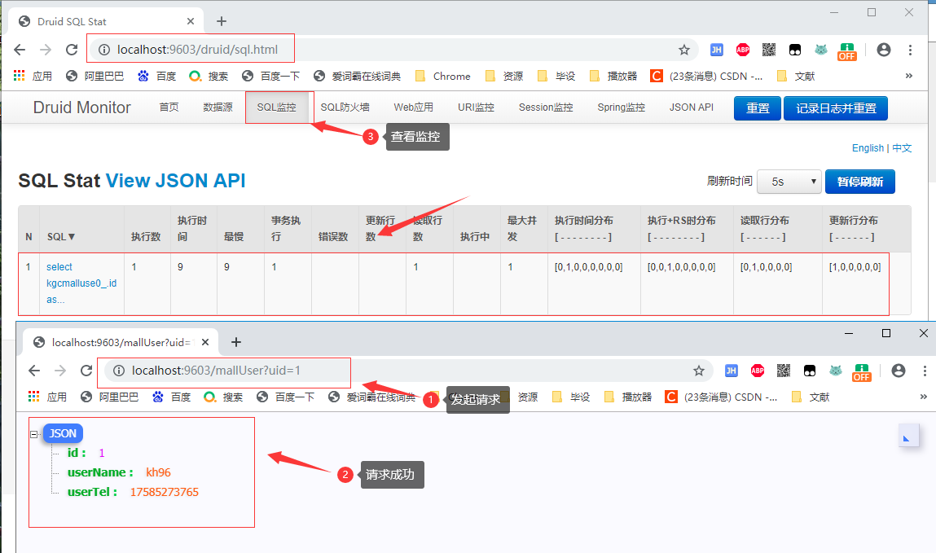The width and height of the screenshot is (936, 553).
Task: Open Chrome menu in bottom browser window
Action: (x=923, y=371)
